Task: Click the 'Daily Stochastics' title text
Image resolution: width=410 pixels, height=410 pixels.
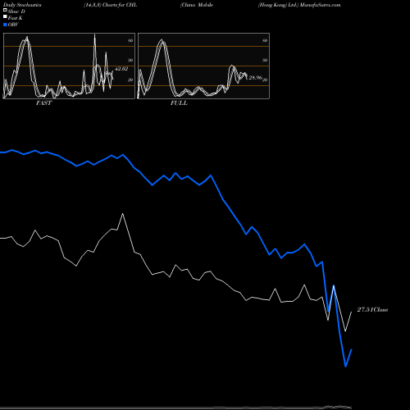Action: (22, 5)
